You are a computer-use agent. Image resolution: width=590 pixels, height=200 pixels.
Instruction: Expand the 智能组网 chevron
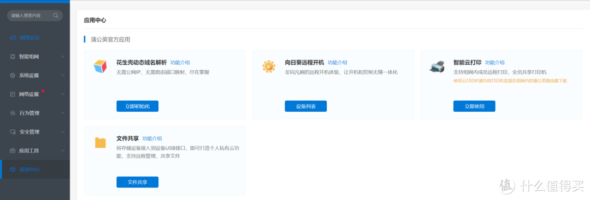63,57
